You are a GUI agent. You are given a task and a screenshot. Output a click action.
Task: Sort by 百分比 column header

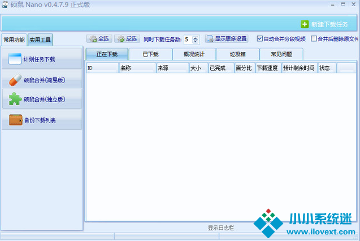point(245,68)
